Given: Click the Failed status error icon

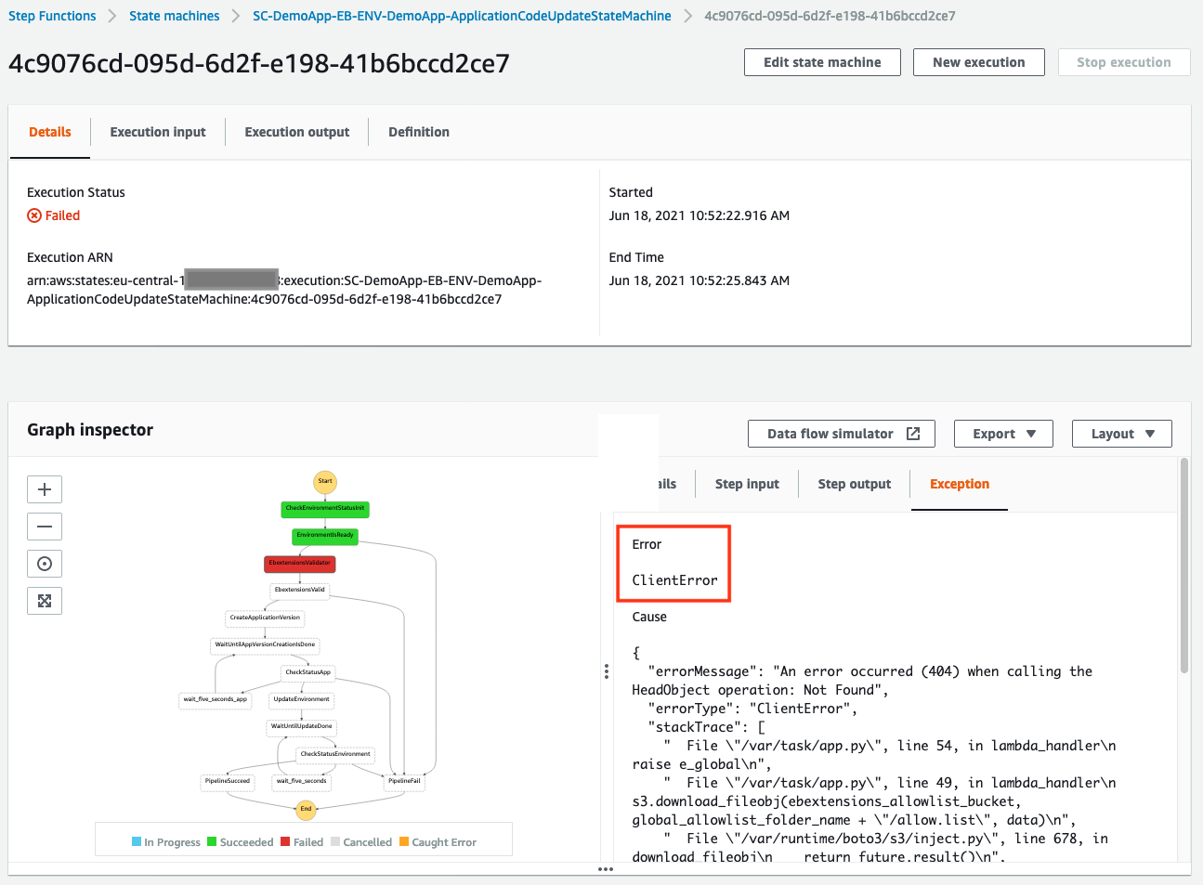Looking at the screenshot, I should tap(34, 215).
